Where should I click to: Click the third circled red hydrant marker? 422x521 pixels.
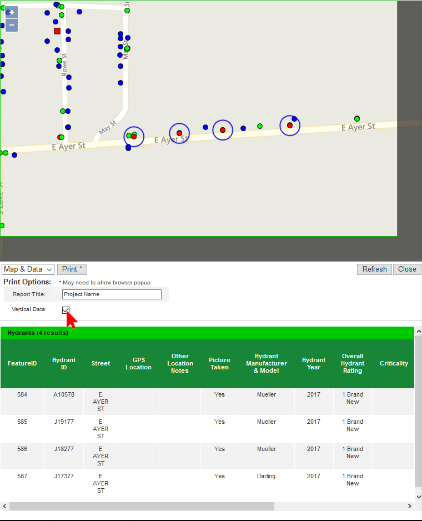(223, 130)
